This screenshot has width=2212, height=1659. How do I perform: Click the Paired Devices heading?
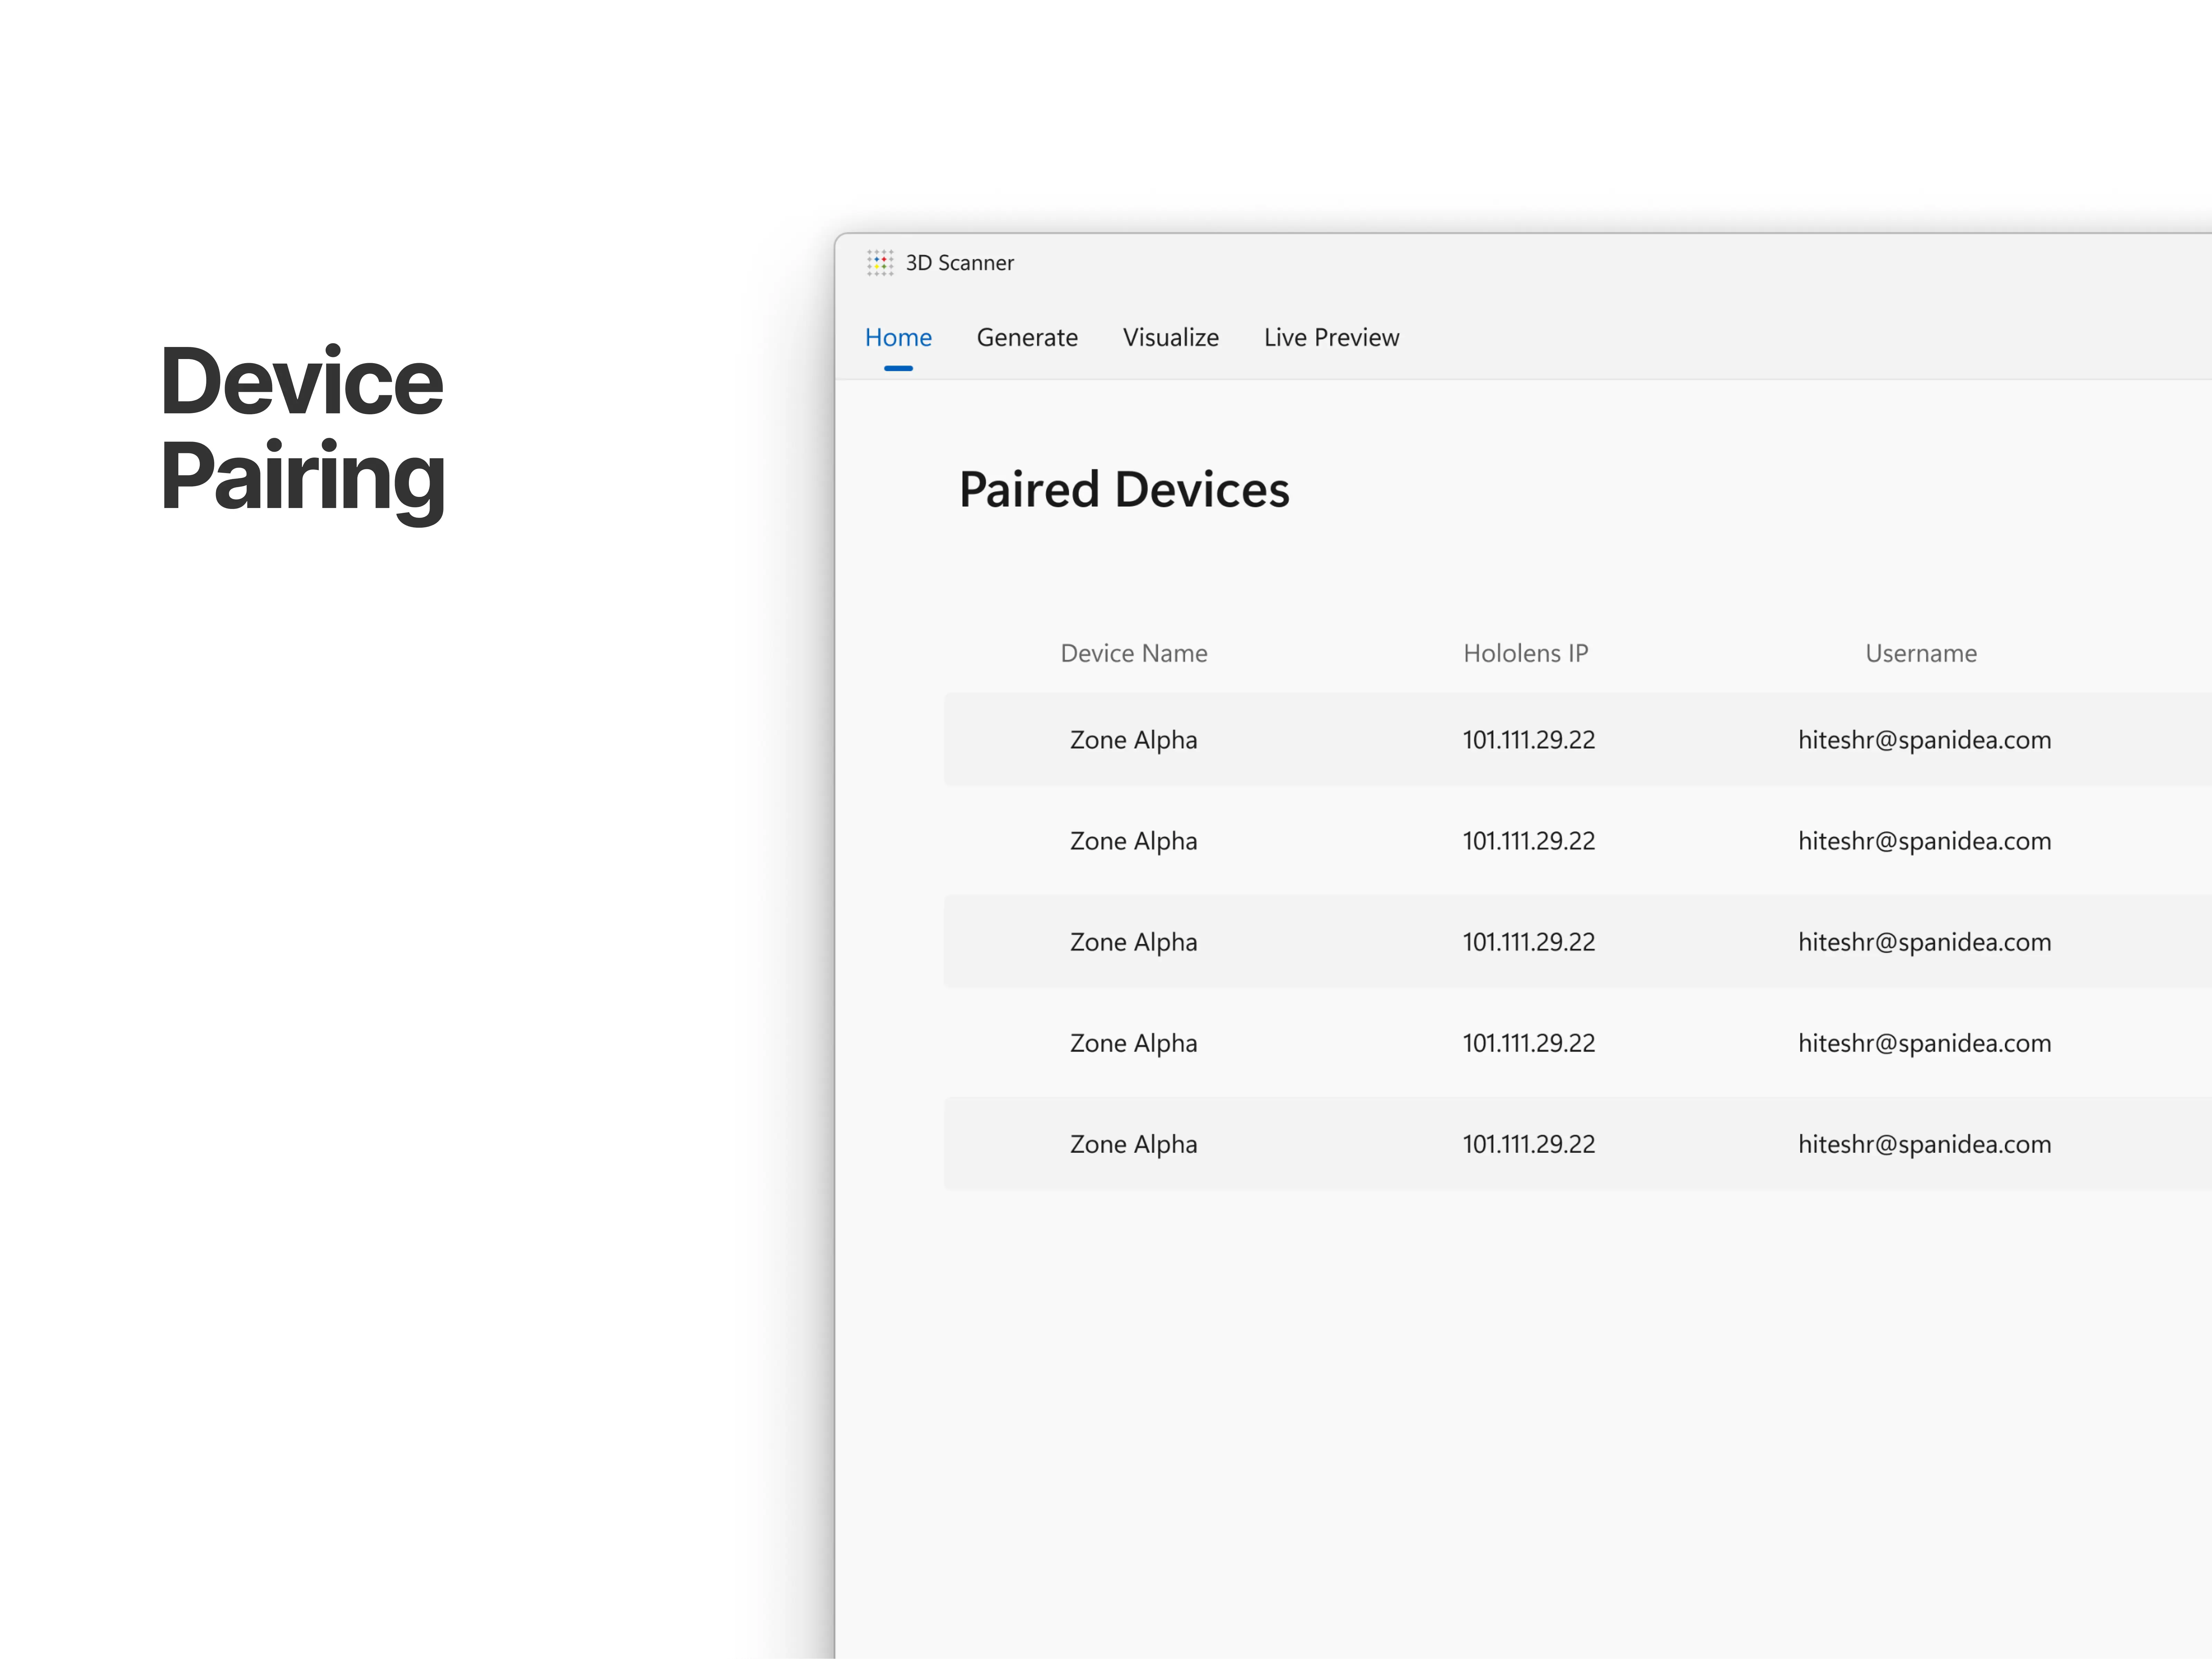1124,490
